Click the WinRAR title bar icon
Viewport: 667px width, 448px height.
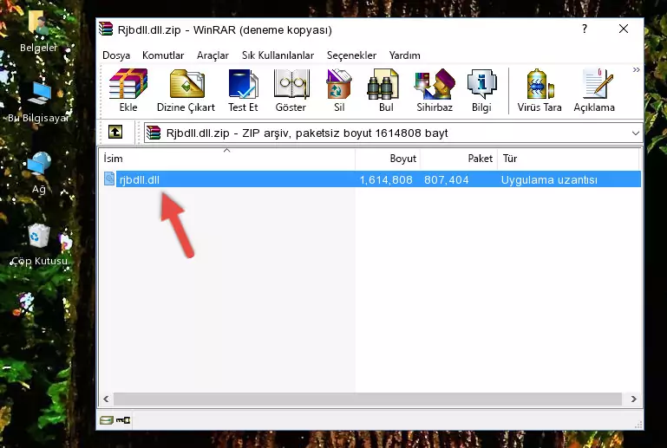pyautogui.click(x=106, y=29)
